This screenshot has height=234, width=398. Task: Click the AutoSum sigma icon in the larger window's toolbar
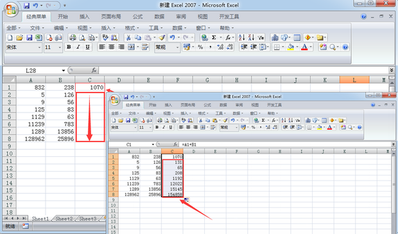(214, 37)
